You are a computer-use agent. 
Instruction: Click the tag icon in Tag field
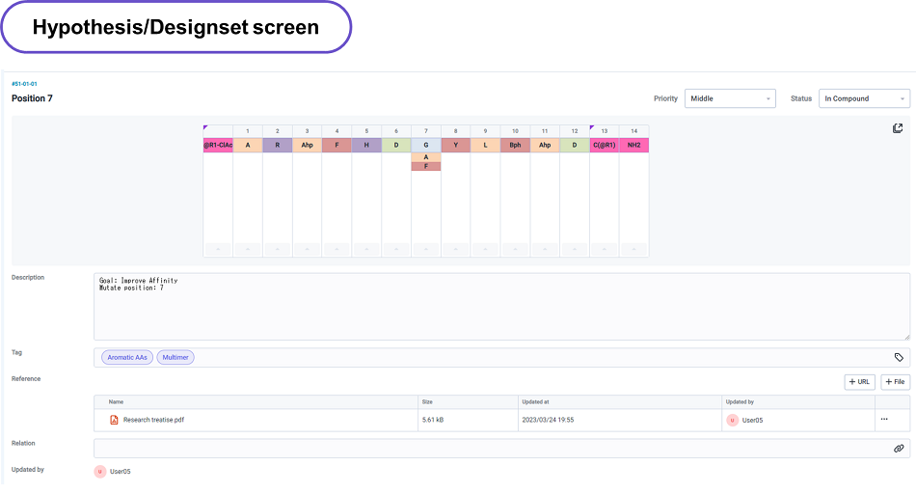(899, 357)
